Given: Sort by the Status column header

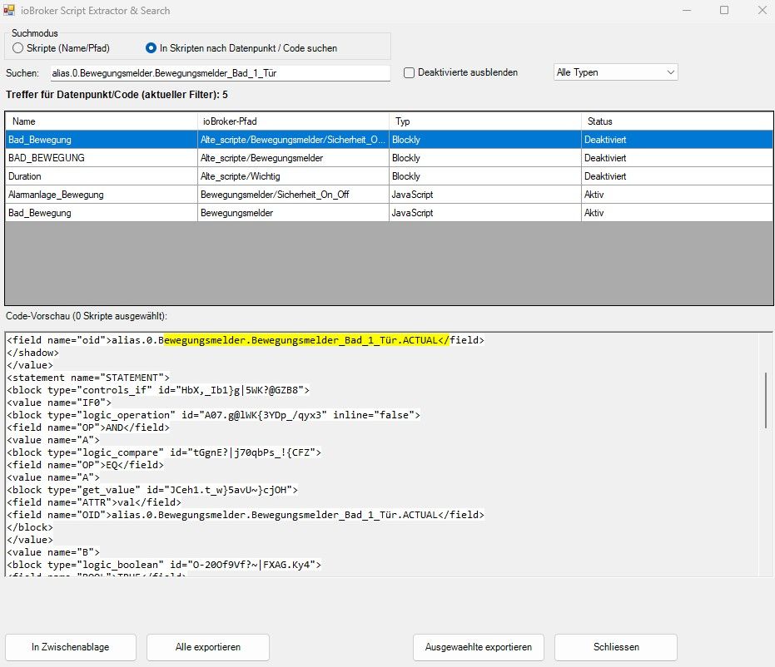Looking at the screenshot, I should (677, 121).
